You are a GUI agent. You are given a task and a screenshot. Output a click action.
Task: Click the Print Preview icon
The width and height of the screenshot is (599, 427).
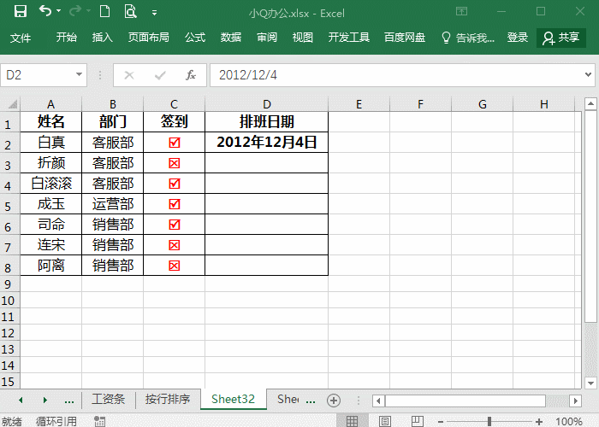131,11
